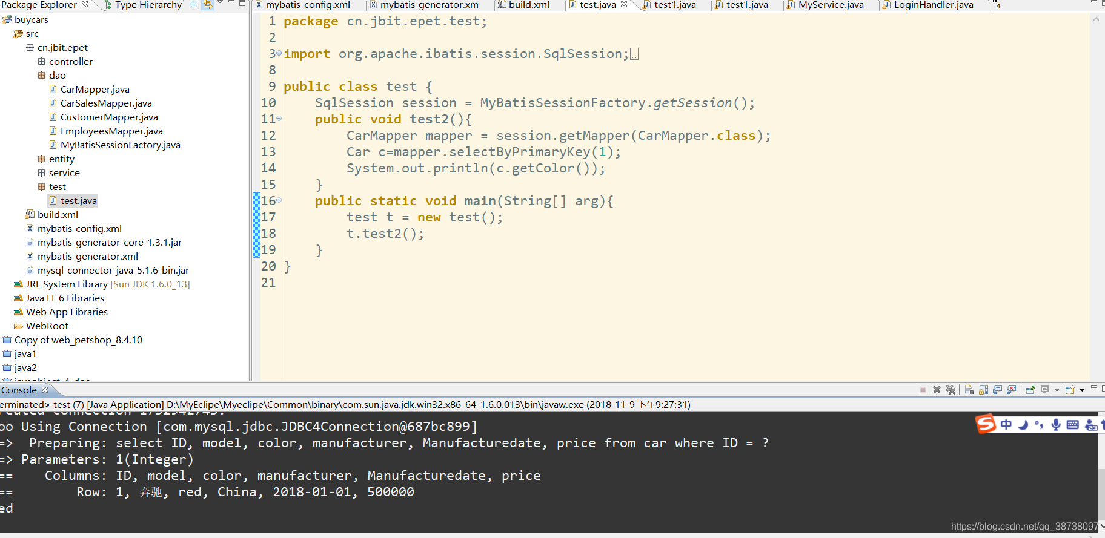Open the Sogou soft keyboard

(1072, 425)
